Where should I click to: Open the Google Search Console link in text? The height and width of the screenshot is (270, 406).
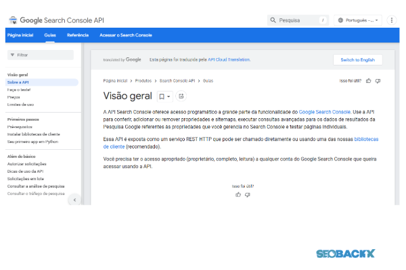(x=324, y=112)
